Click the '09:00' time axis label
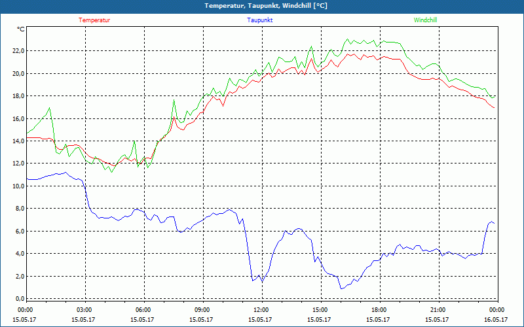 coord(203,310)
